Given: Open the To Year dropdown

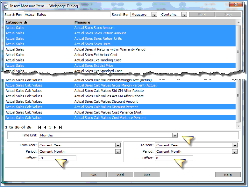Looking at the screenshot, I should pos(235,145).
